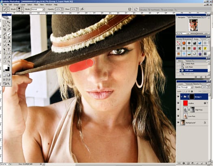Open the tool preset picker arrow
The width and height of the screenshot is (213, 166).
coord(8,9)
